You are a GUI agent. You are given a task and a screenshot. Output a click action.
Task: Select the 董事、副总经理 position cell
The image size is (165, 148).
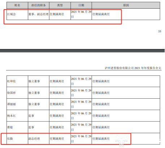[38, 14]
